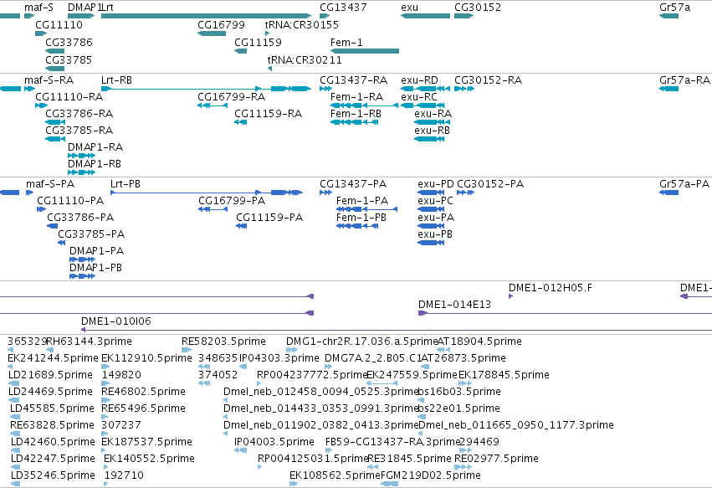
Task: Click the Lrt-PB protein feature
Action: click(207, 193)
